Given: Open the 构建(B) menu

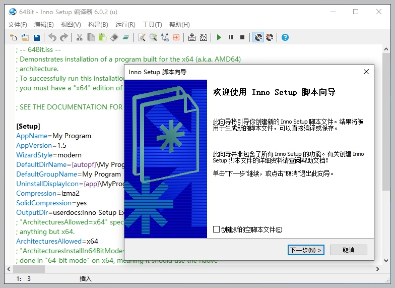Looking at the screenshot, I should pyautogui.click(x=98, y=24).
